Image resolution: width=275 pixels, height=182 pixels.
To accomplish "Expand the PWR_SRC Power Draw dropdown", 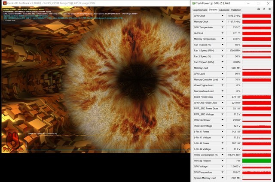I will tap(223, 109).
